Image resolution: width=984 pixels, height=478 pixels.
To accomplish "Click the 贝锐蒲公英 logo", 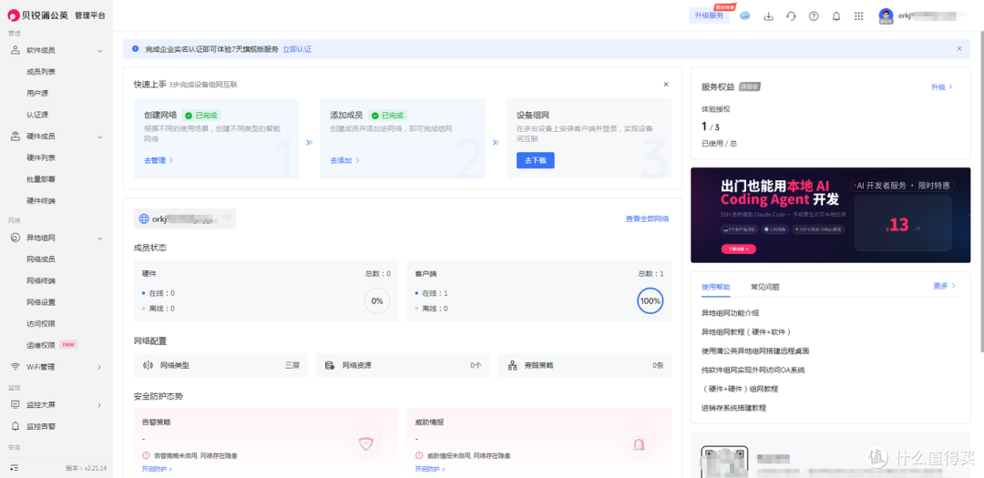I will click(37, 15).
